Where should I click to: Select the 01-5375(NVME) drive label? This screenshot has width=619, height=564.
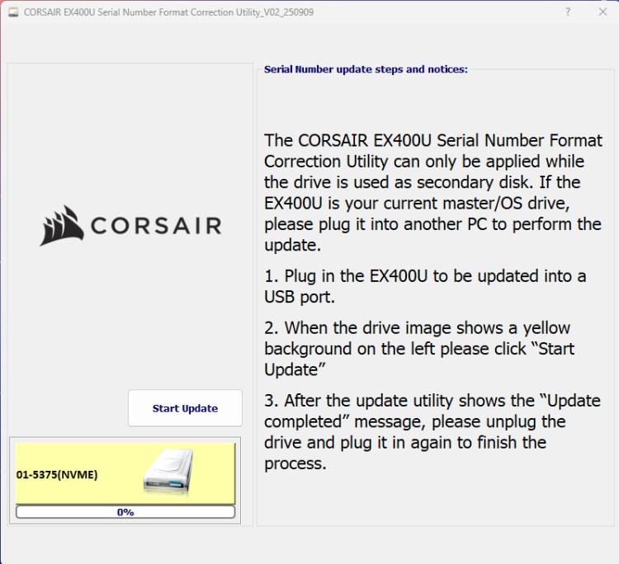point(57,475)
